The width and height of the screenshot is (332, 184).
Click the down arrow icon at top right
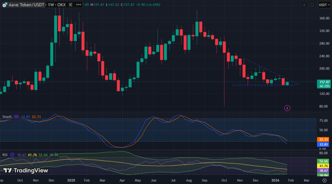(x=304, y=5)
